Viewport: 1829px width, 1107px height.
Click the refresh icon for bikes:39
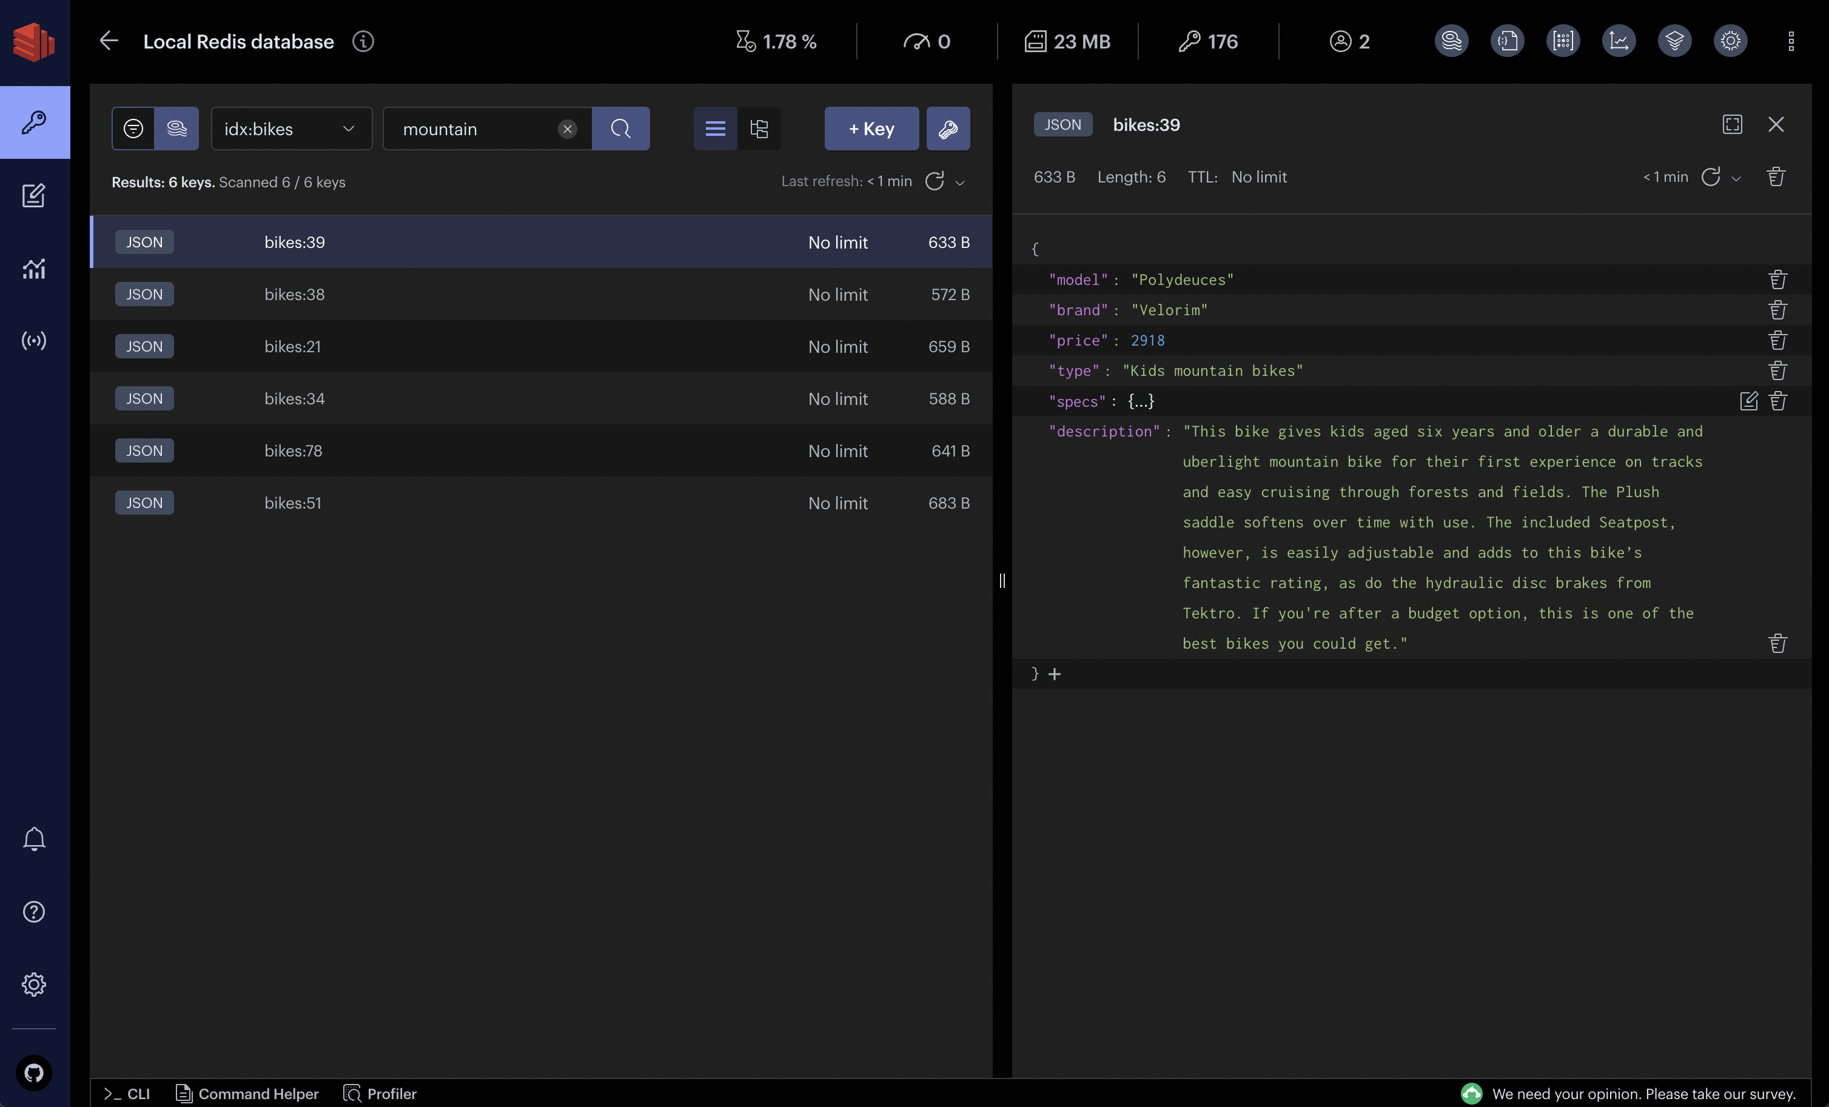(1712, 176)
